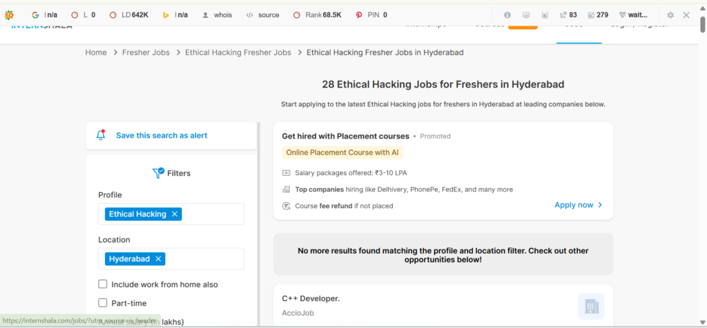Click the page vertical scrollbar thumb

[702, 24]
